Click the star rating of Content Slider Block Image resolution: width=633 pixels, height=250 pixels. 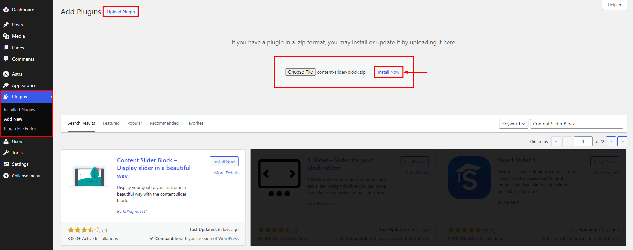(84, 230)
